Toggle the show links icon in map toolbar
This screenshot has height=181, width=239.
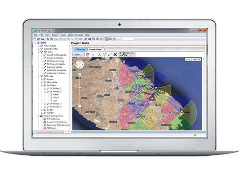pos(122,54)
